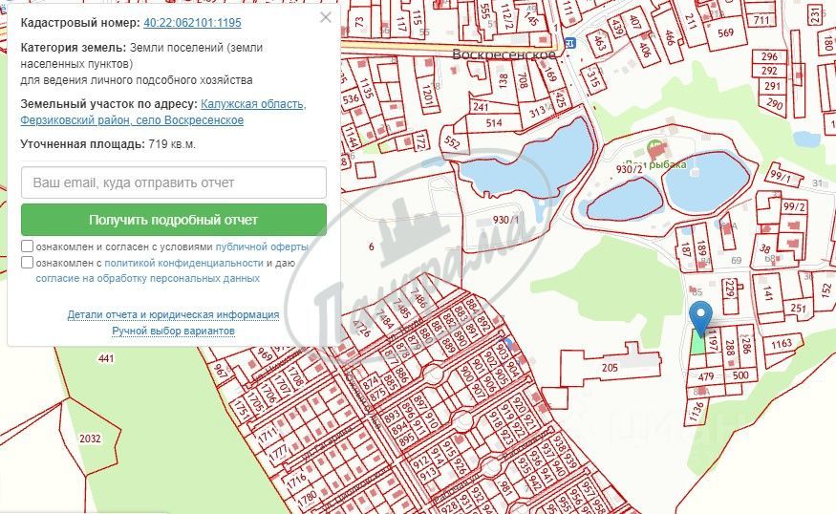Open cadastral number 40:22:062101:1195 link

pos(192,23)
